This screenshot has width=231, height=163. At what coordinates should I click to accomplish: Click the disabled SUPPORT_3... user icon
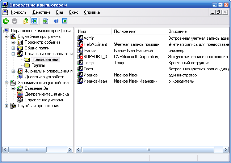click(x=80, y=57)
